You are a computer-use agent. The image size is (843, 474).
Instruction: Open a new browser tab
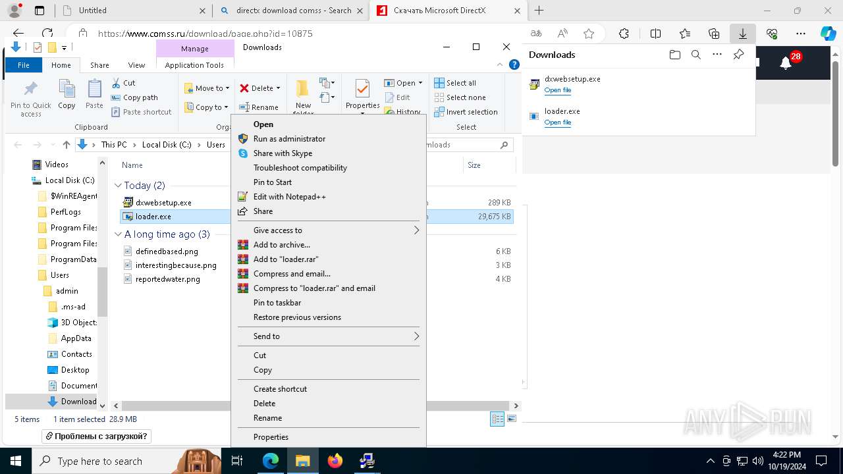coord(539,11)
